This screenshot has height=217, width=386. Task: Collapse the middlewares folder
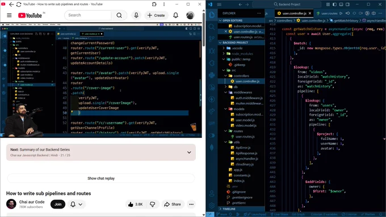click(x=241, y=92)
